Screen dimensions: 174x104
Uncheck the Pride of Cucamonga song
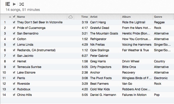pos(14,28)
